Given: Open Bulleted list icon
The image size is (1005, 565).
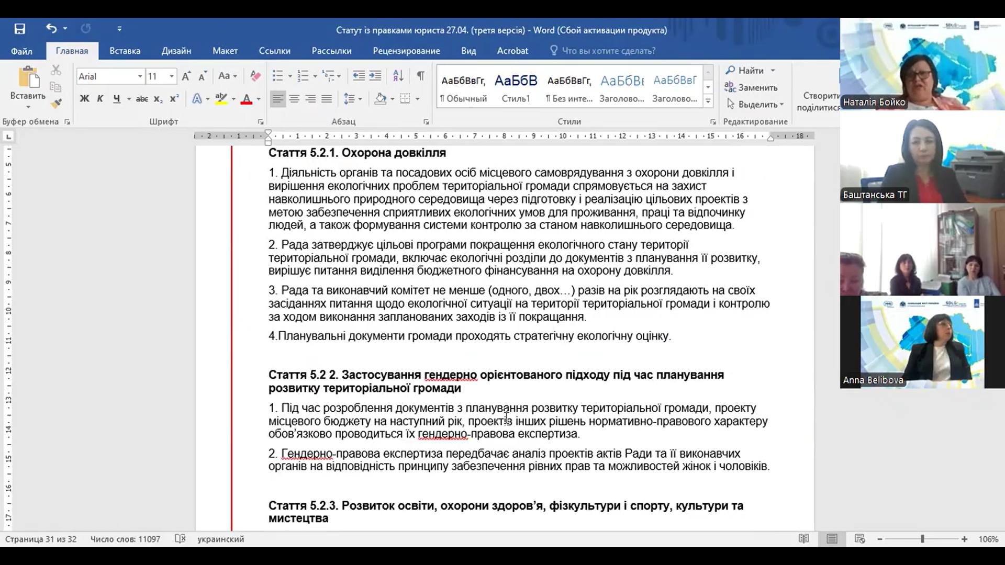Looking at the screenshot, I should tap(278, 76).
